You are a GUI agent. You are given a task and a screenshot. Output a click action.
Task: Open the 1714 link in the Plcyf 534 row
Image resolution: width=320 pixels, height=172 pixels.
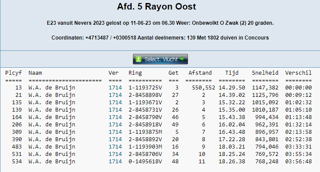click(115, 161)
